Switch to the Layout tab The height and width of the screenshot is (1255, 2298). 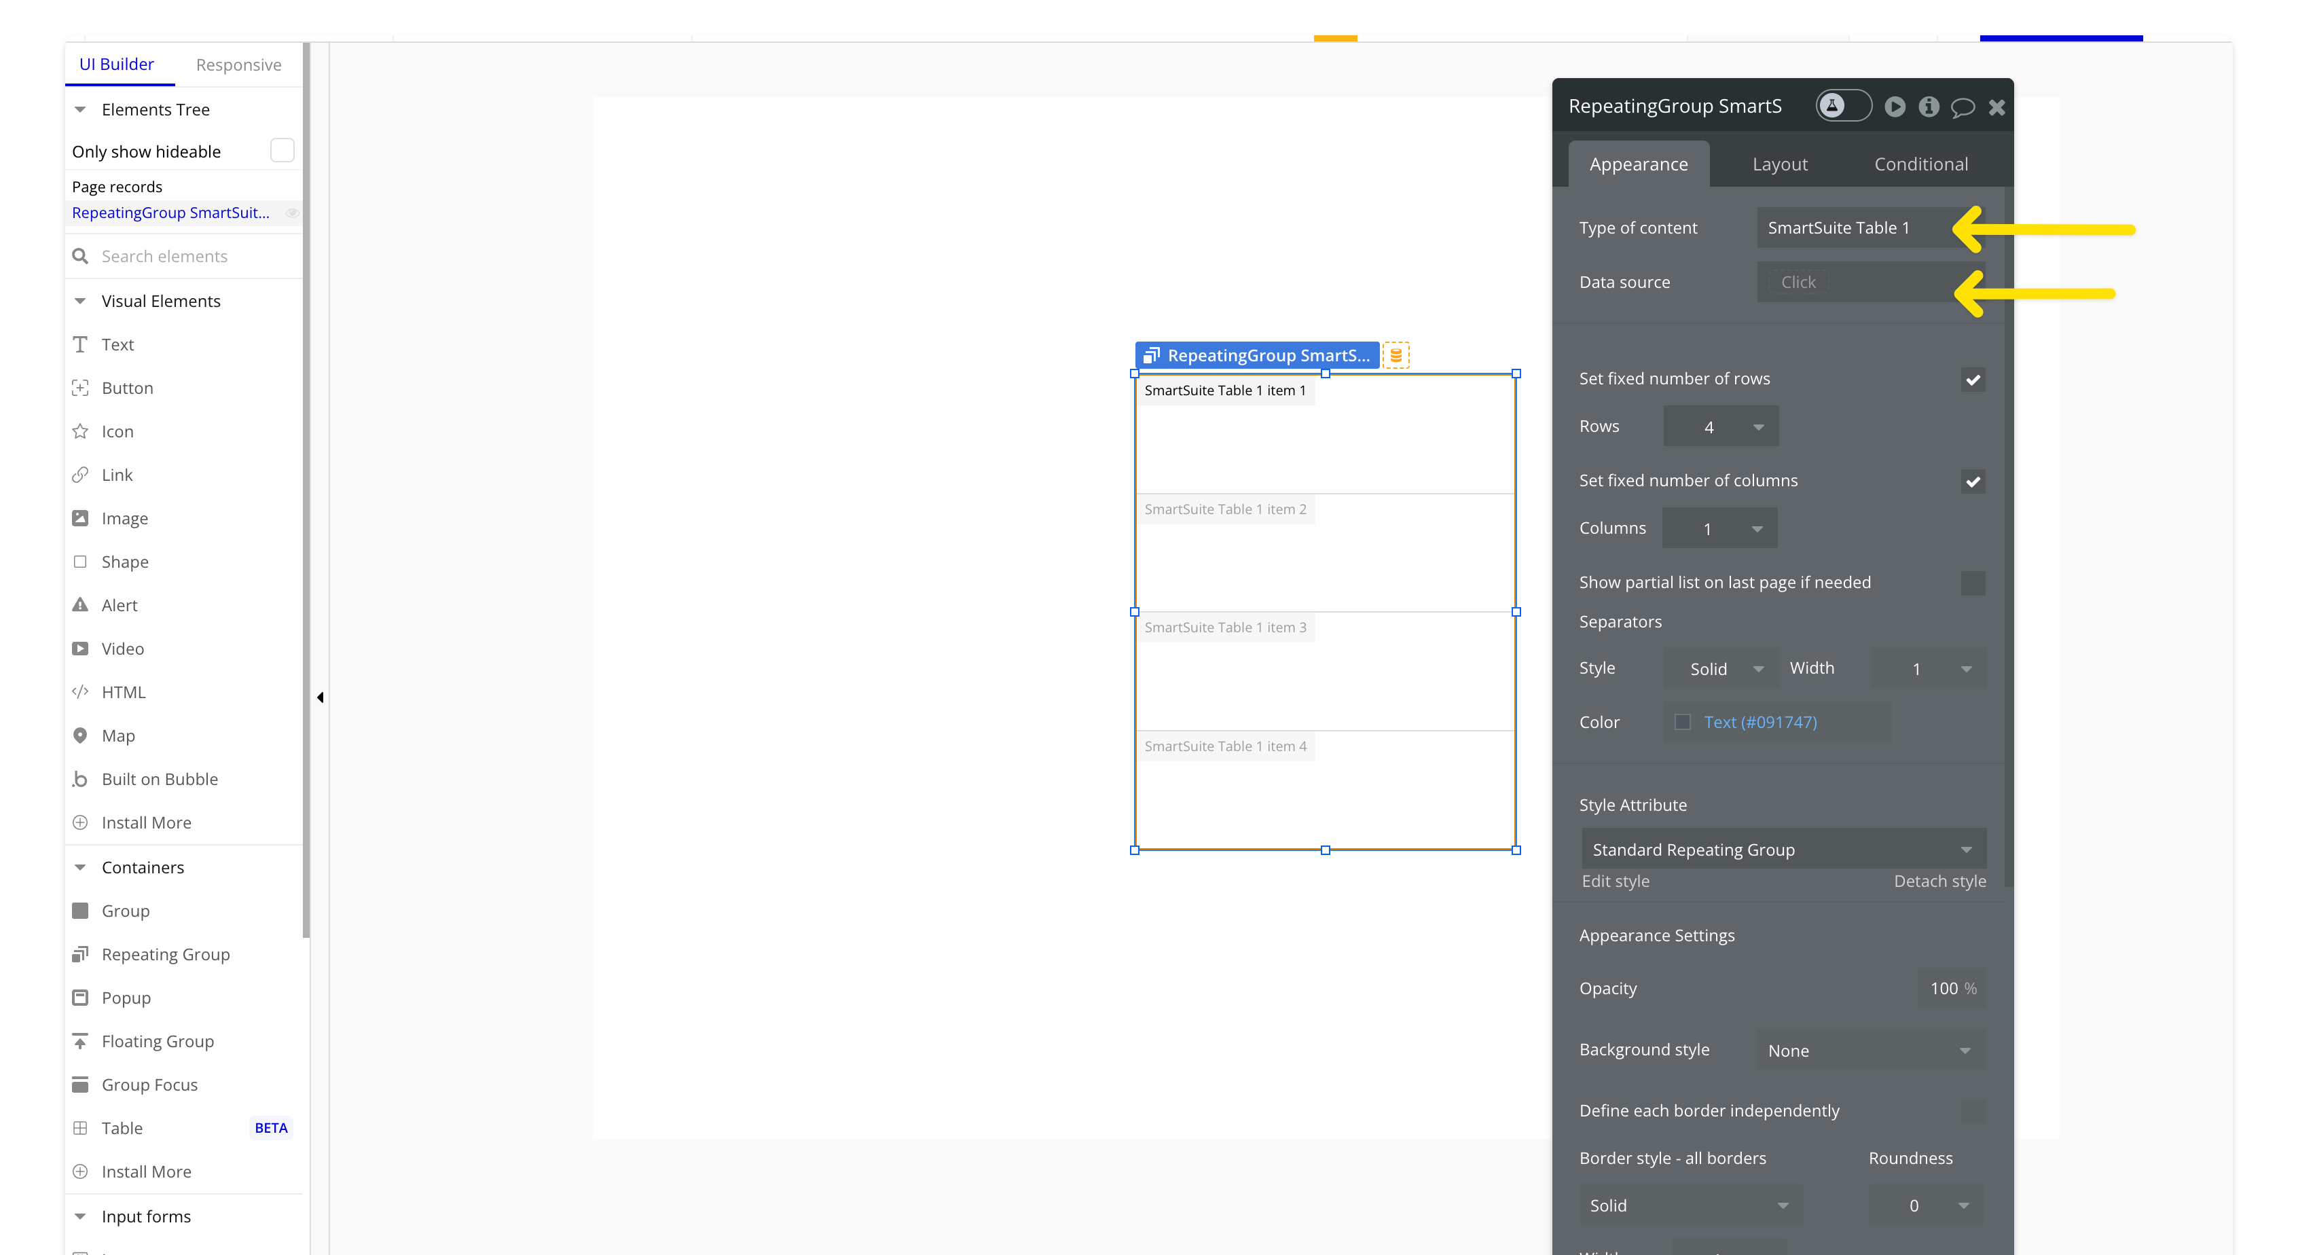1780,164
